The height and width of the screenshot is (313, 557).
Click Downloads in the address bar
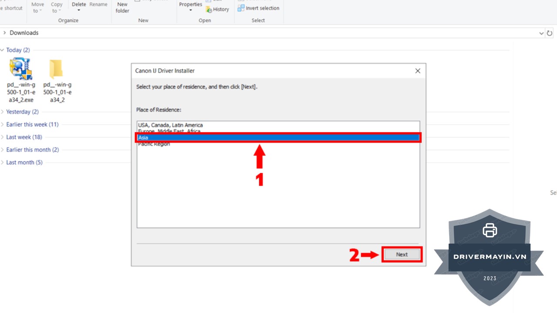coord(24,33)
